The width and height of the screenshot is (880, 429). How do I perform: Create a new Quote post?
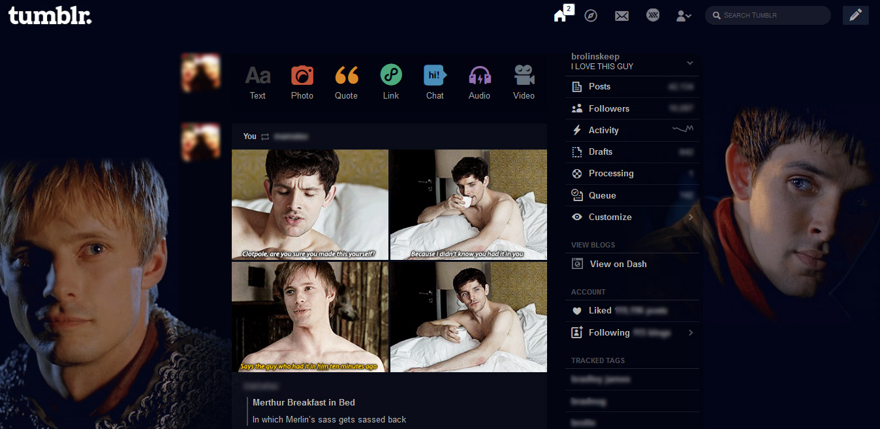347,82
